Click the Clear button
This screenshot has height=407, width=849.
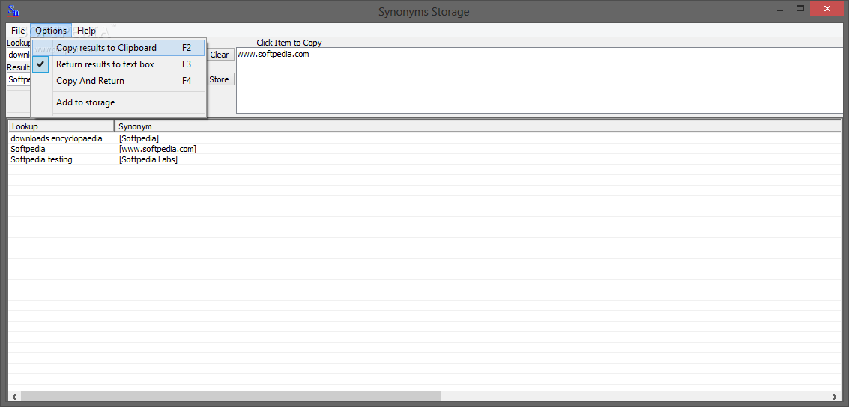click(220, 55)
